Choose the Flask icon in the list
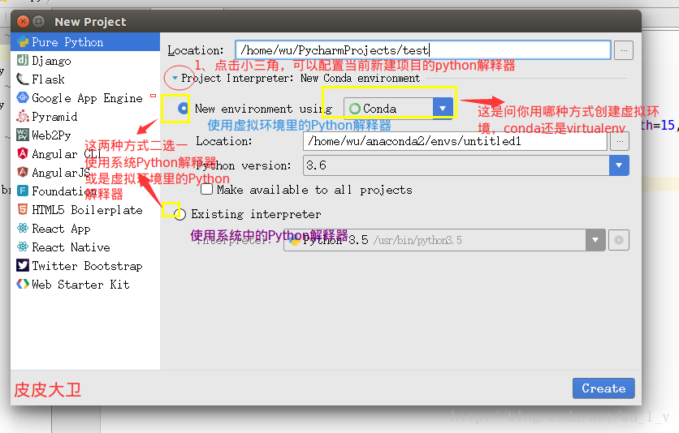This screenshot has width=679, height=433. [x=23, y=79]
